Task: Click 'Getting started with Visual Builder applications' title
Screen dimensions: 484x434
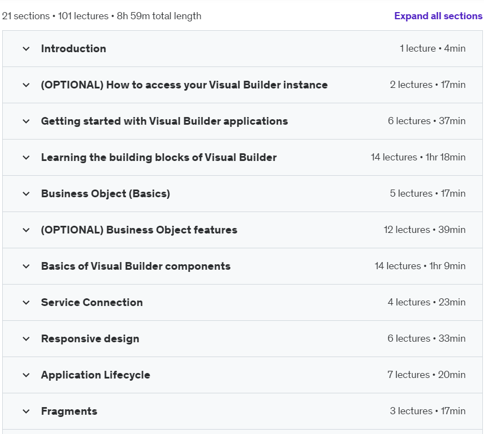Action: coord(164,121)
